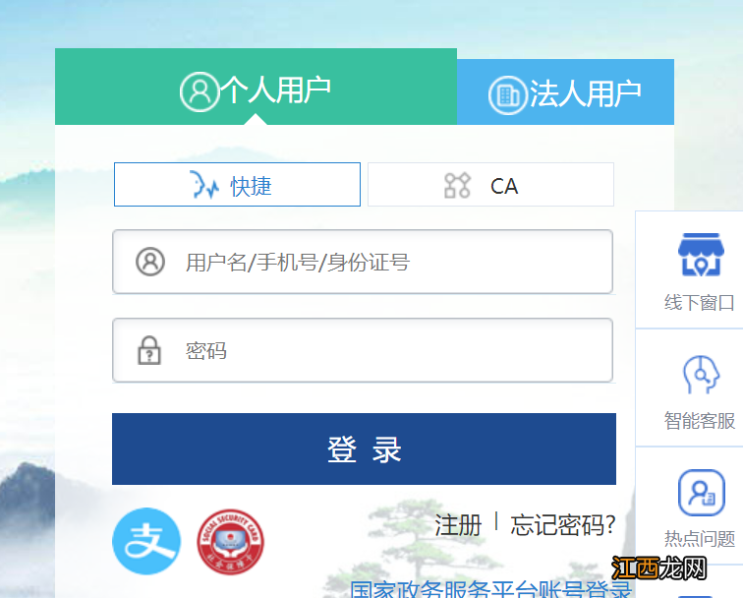This screenshot has height=598, width=743.
Task: Switch to the 个人用户 tab
Action: [256, 87]
